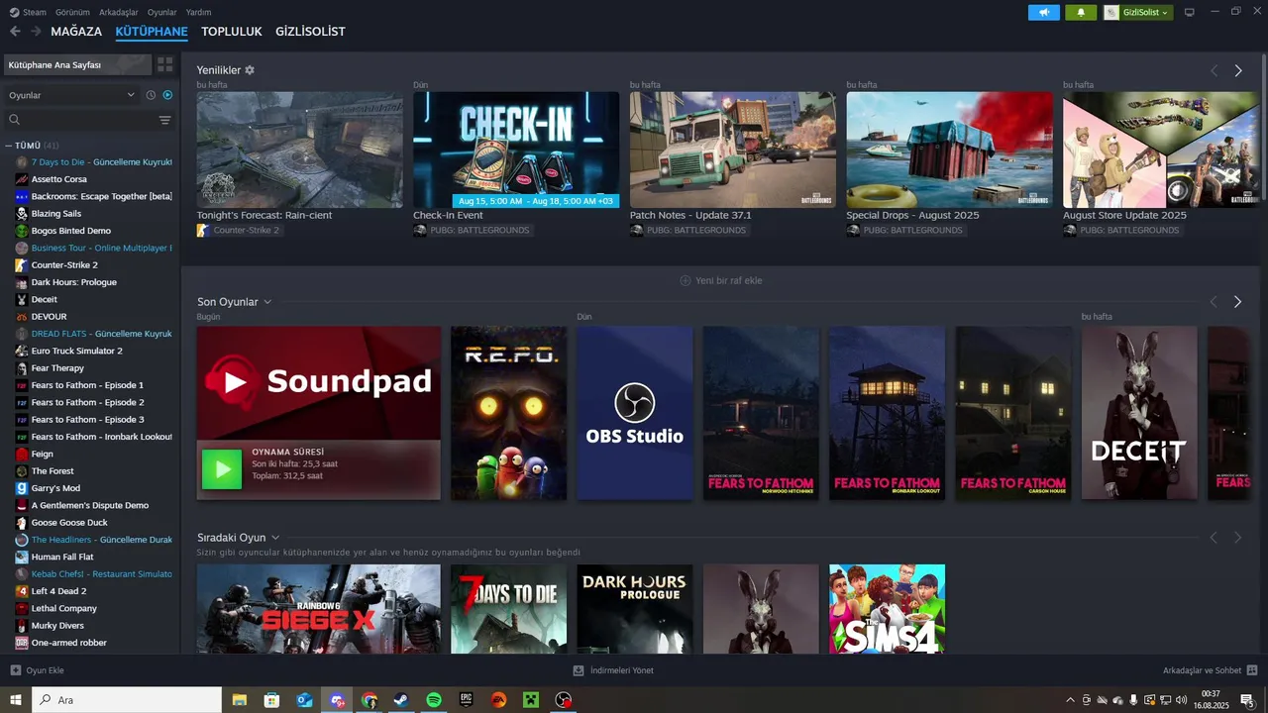Open File Explorer from taskbar

point(239,700)
